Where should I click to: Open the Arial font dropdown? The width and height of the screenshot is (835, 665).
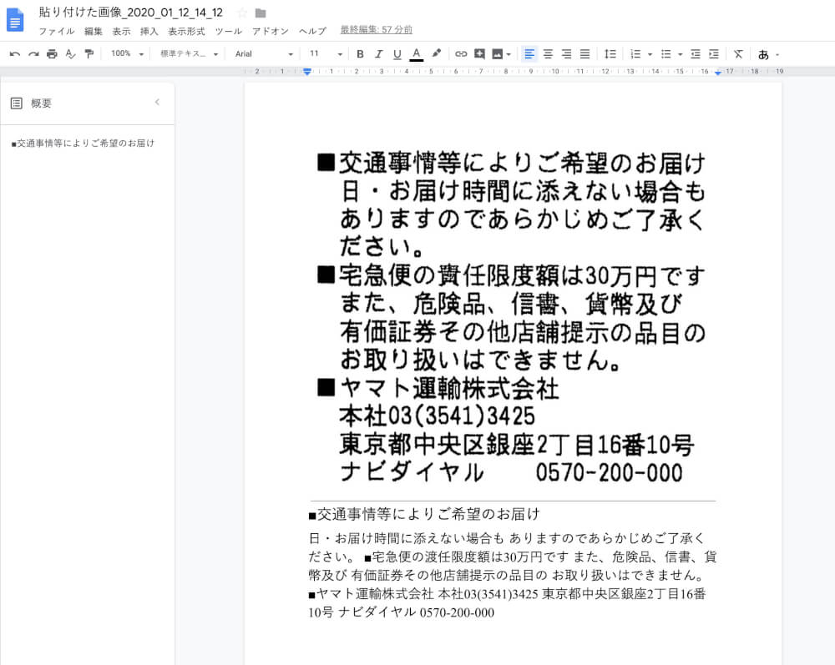click(x=264, y=53)
